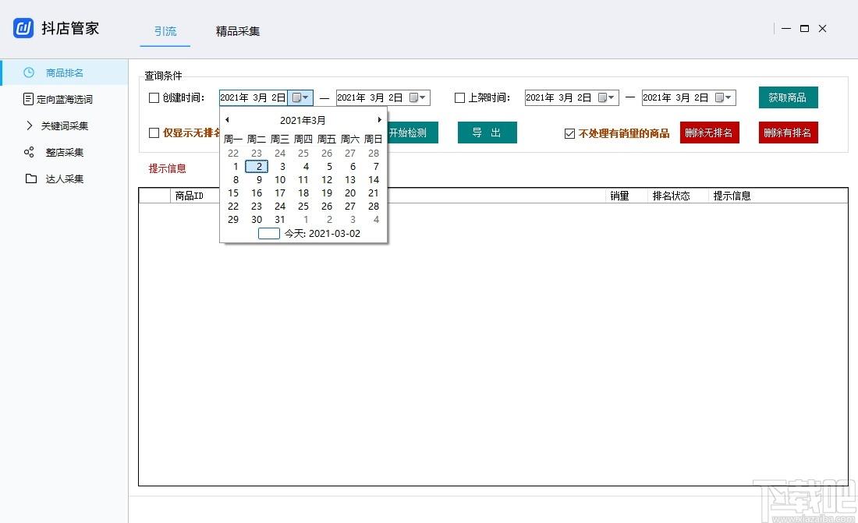Click the 获取商品 button
The image size is (858, 523).
(788, 97)
